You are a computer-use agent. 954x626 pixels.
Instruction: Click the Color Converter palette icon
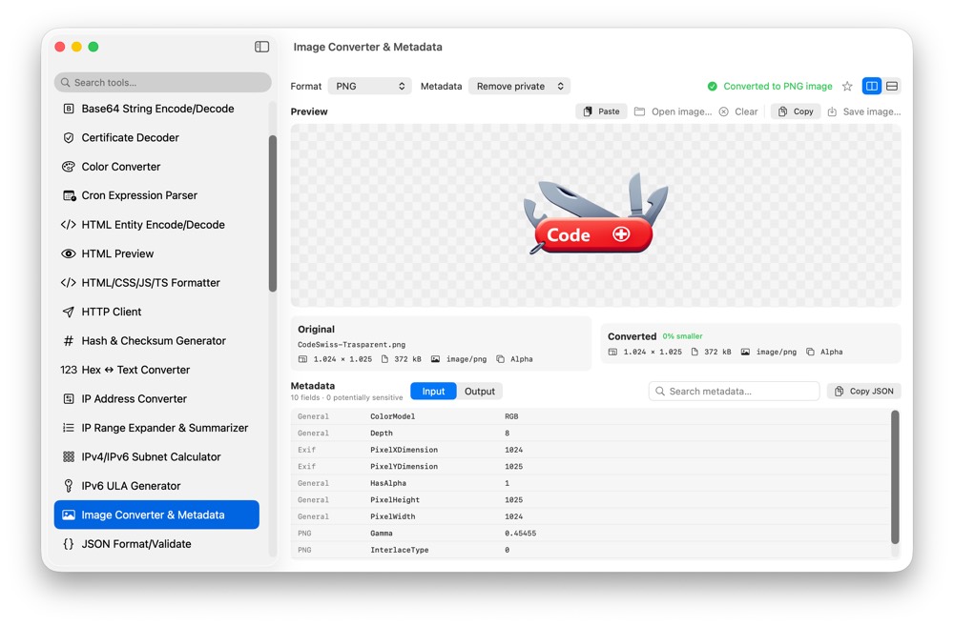click(69, 167)
